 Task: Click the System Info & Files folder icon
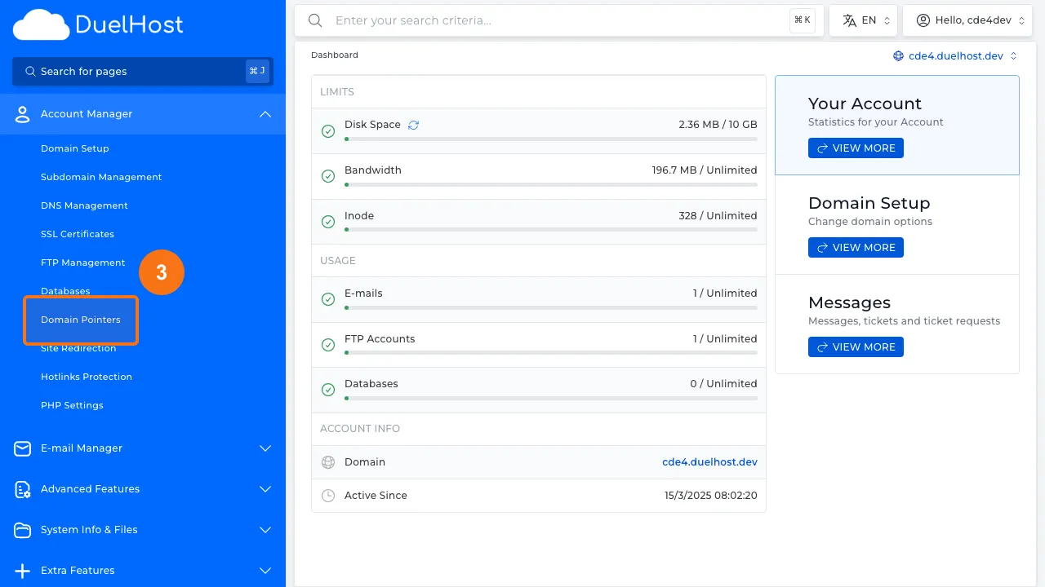[23, 530]
